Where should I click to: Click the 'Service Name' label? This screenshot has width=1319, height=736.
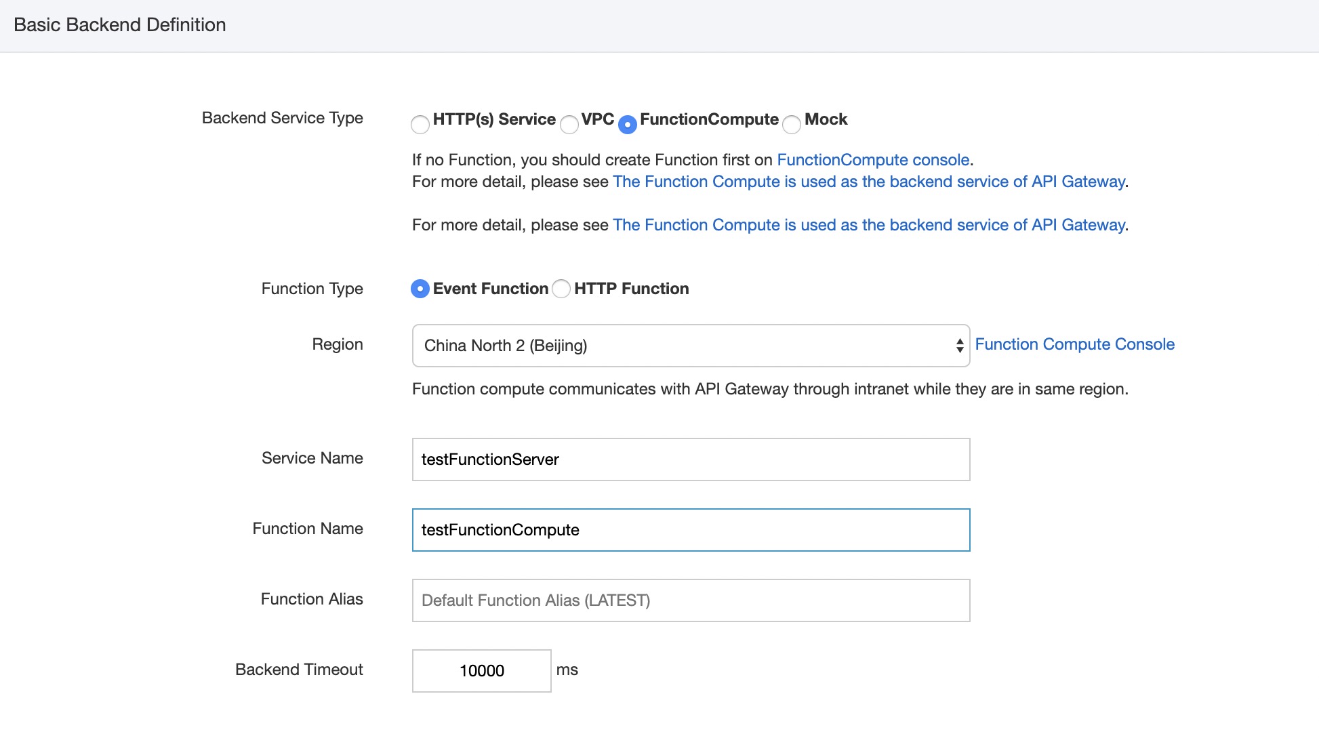[312, 458]
